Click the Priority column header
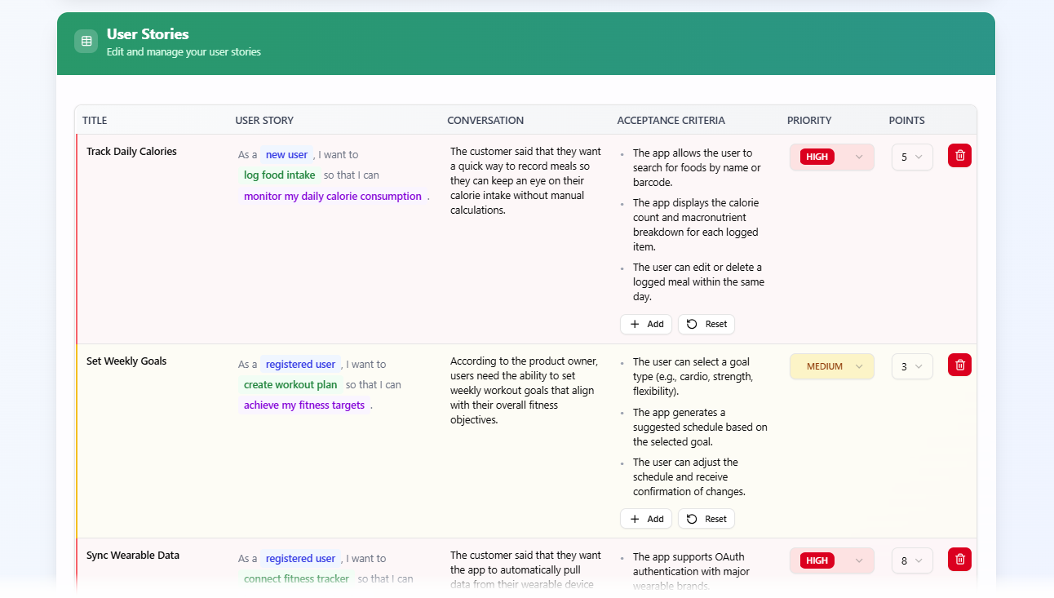 click(809, 121)
